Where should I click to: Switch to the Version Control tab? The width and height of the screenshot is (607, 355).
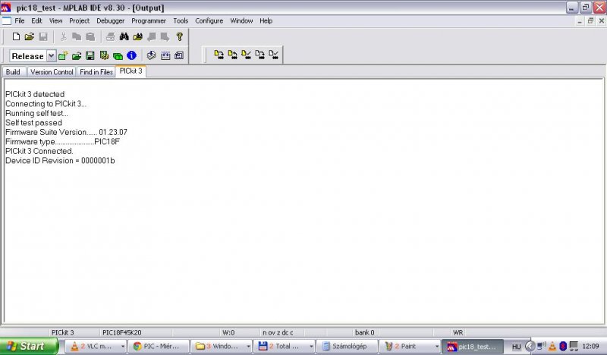coord(52,72)
